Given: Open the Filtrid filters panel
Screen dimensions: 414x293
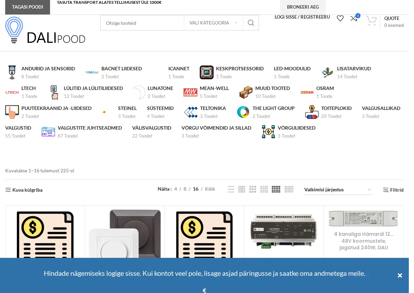Looking at the screenshot, I should coord(393,190).
